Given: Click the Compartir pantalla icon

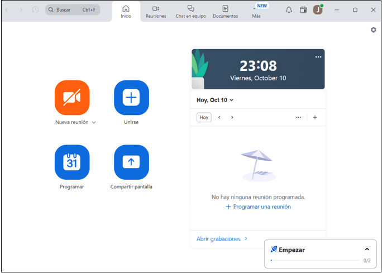Looking at the screenshot, I should point(131,162).
